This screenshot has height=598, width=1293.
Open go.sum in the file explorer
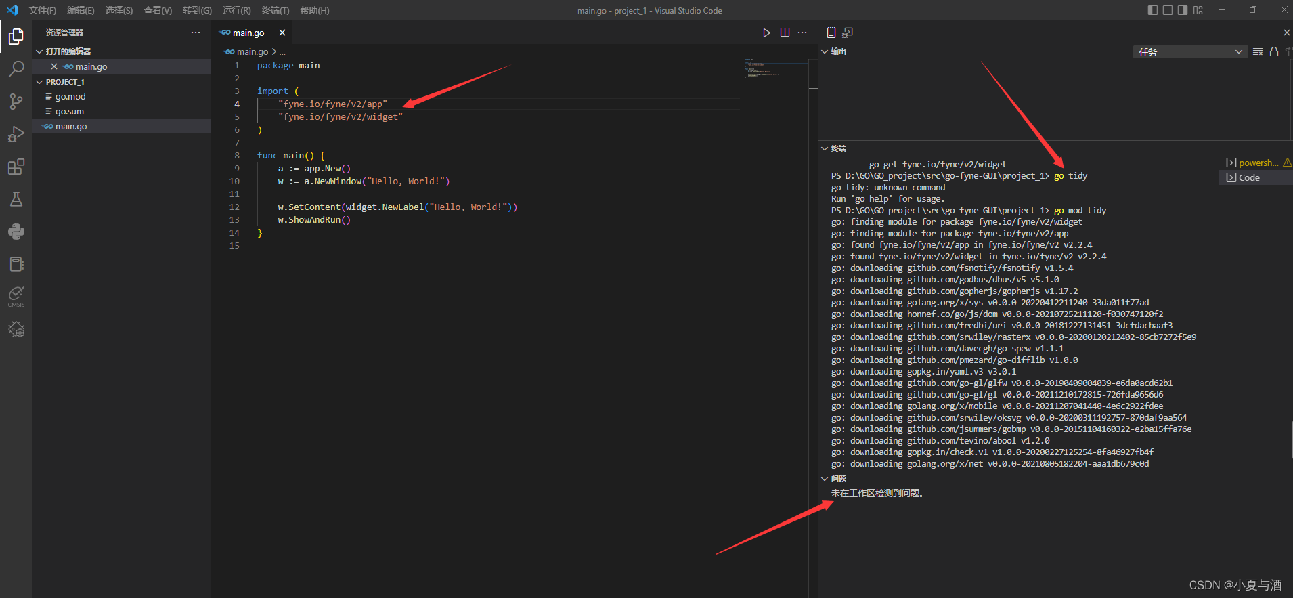click(x=122, y=112)
